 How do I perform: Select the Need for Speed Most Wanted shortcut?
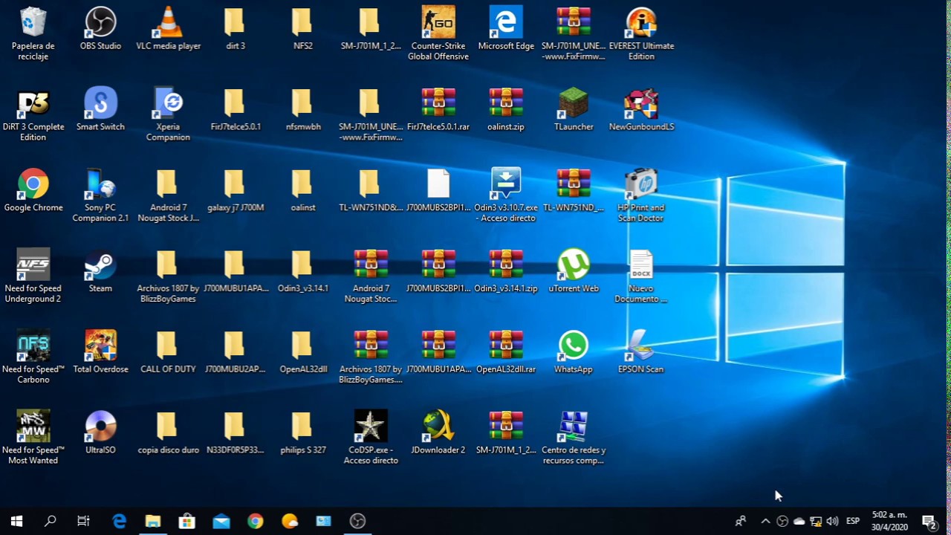[x=33, y=438]
